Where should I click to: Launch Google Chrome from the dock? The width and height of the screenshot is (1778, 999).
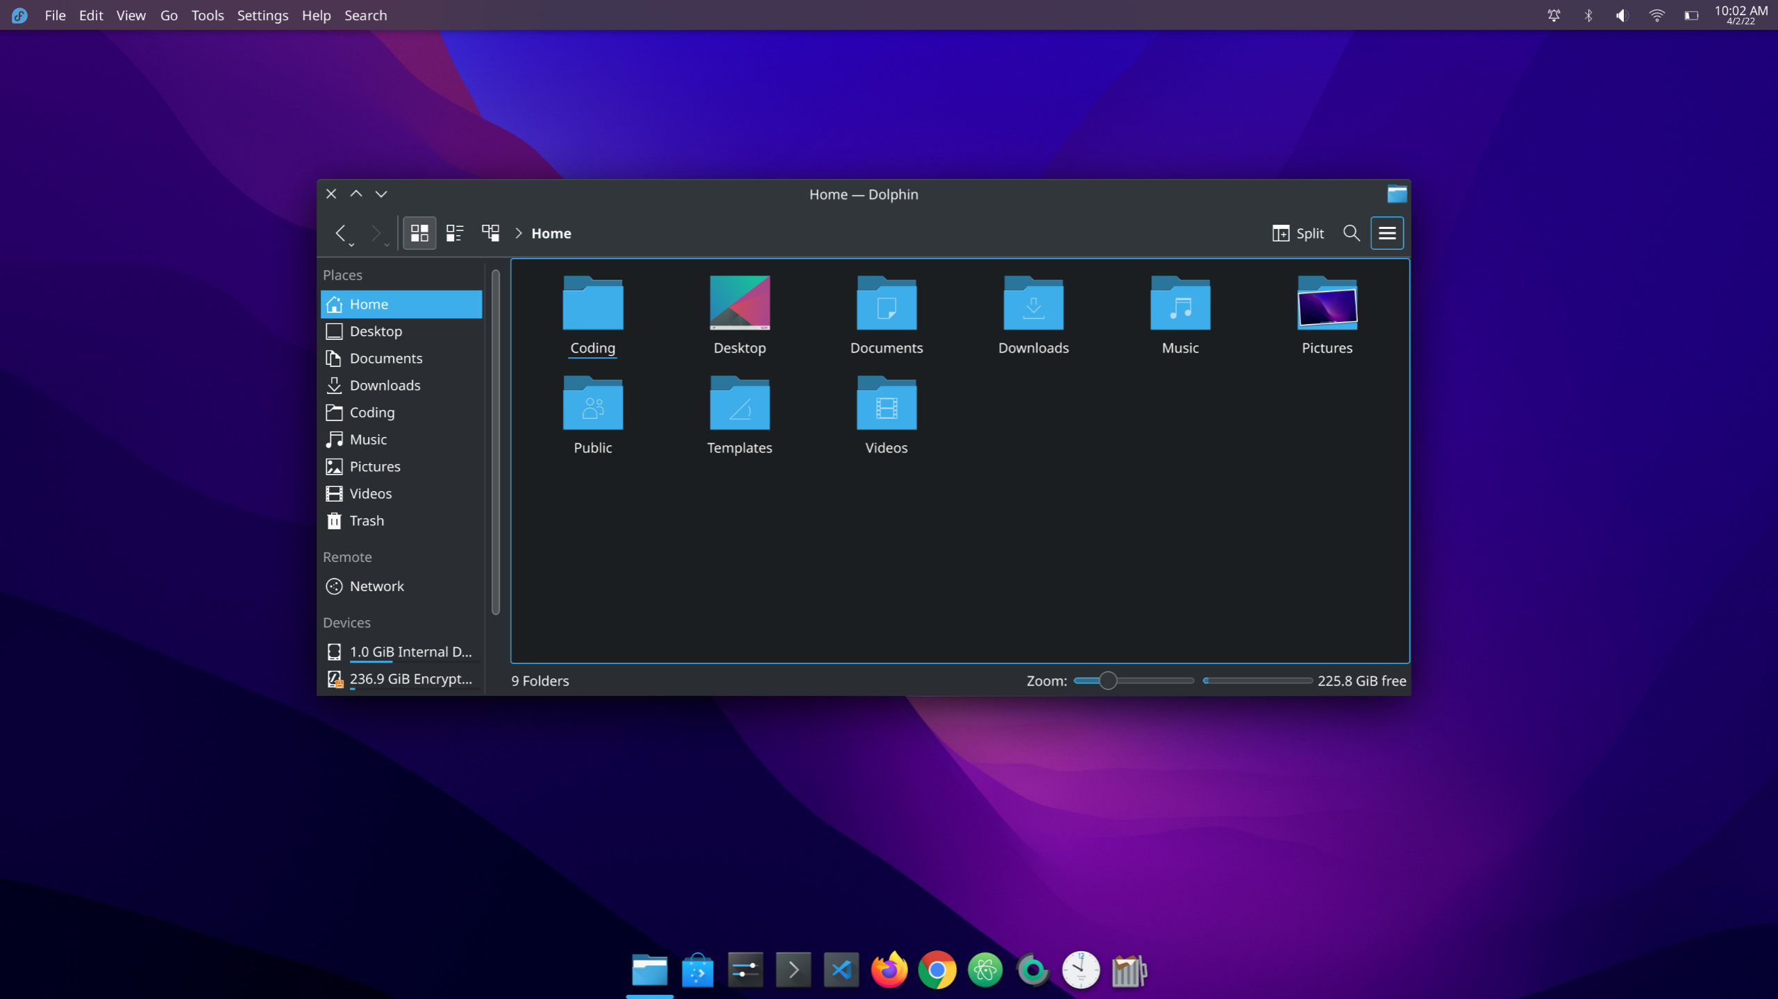pos(937,970)
